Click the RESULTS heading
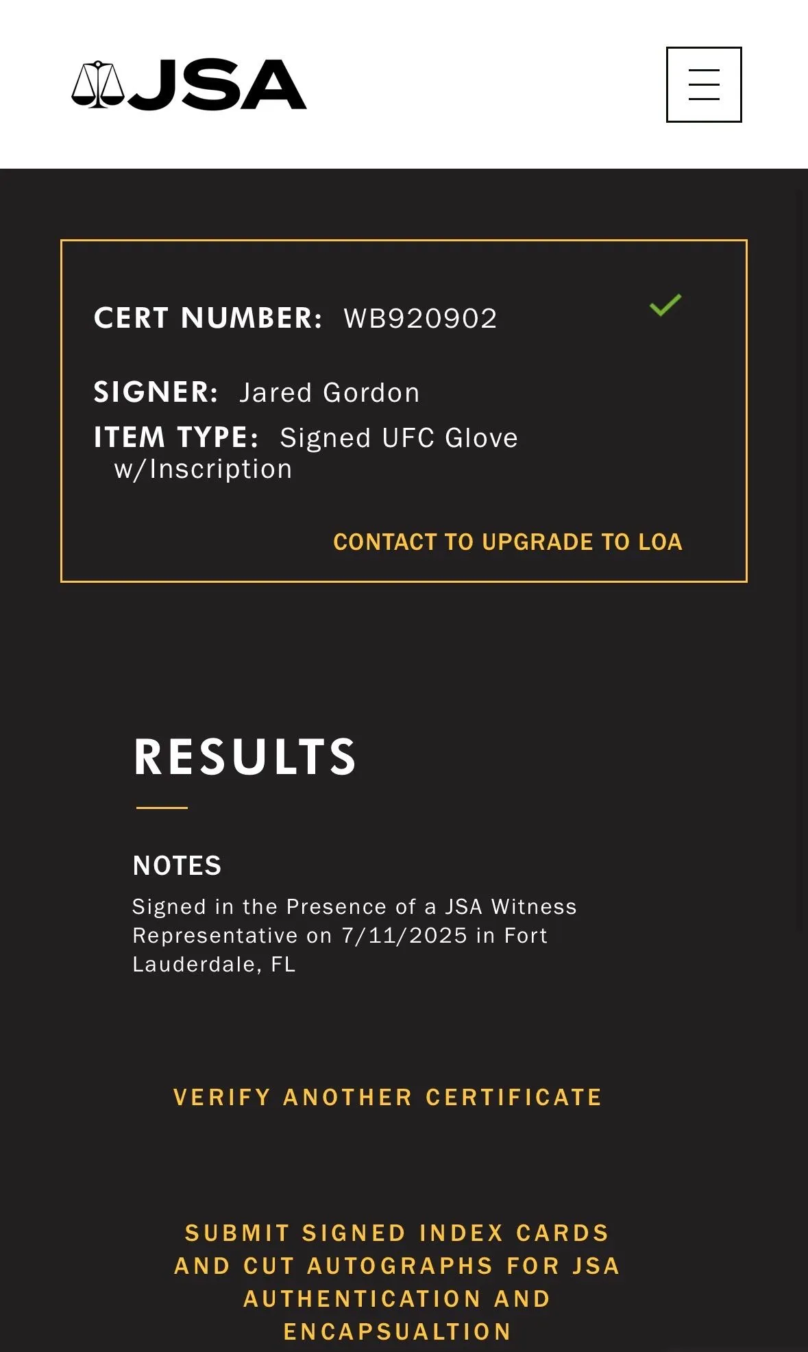Image resolution: width=808 pixels, height=1352 pixels. coord(245,758)
